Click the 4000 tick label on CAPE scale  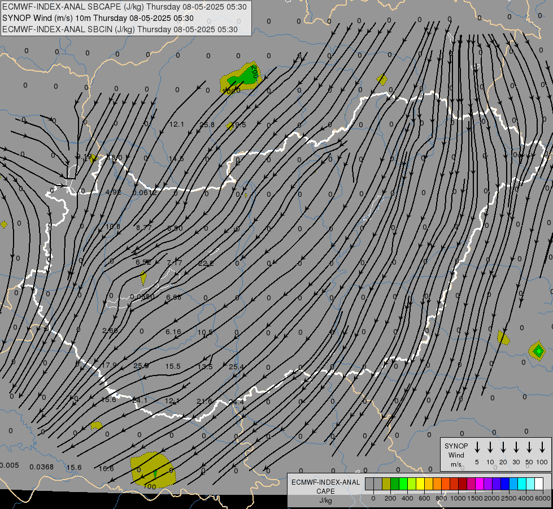coord(526,498)
